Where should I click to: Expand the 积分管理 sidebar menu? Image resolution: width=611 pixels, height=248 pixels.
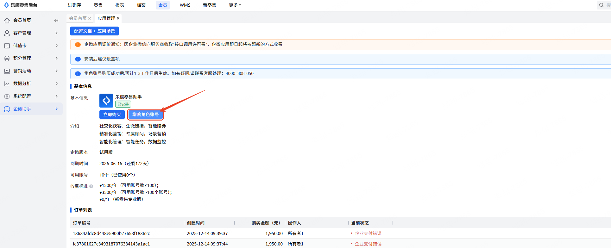point(57,58)
